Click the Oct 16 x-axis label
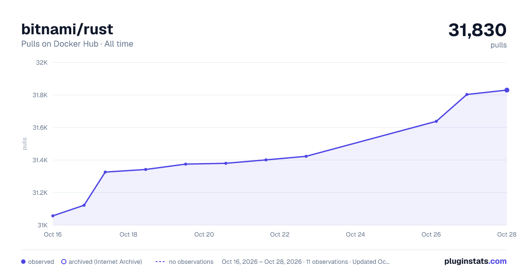Viewport: 528px width, 277px height. click(53, 234)
